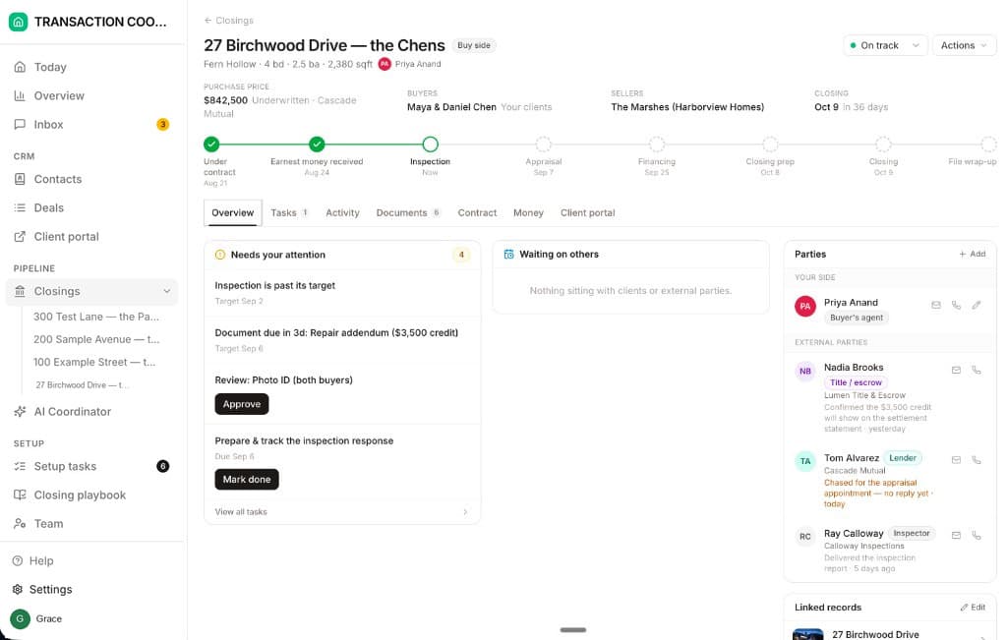Open Team people icon
Image resolution: width=1007 pixels, height=640 pixels.
[20, 523]
